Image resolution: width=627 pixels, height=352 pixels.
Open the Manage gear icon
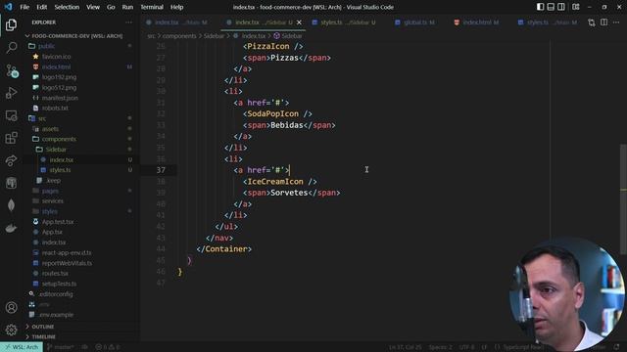click(11, 330)
